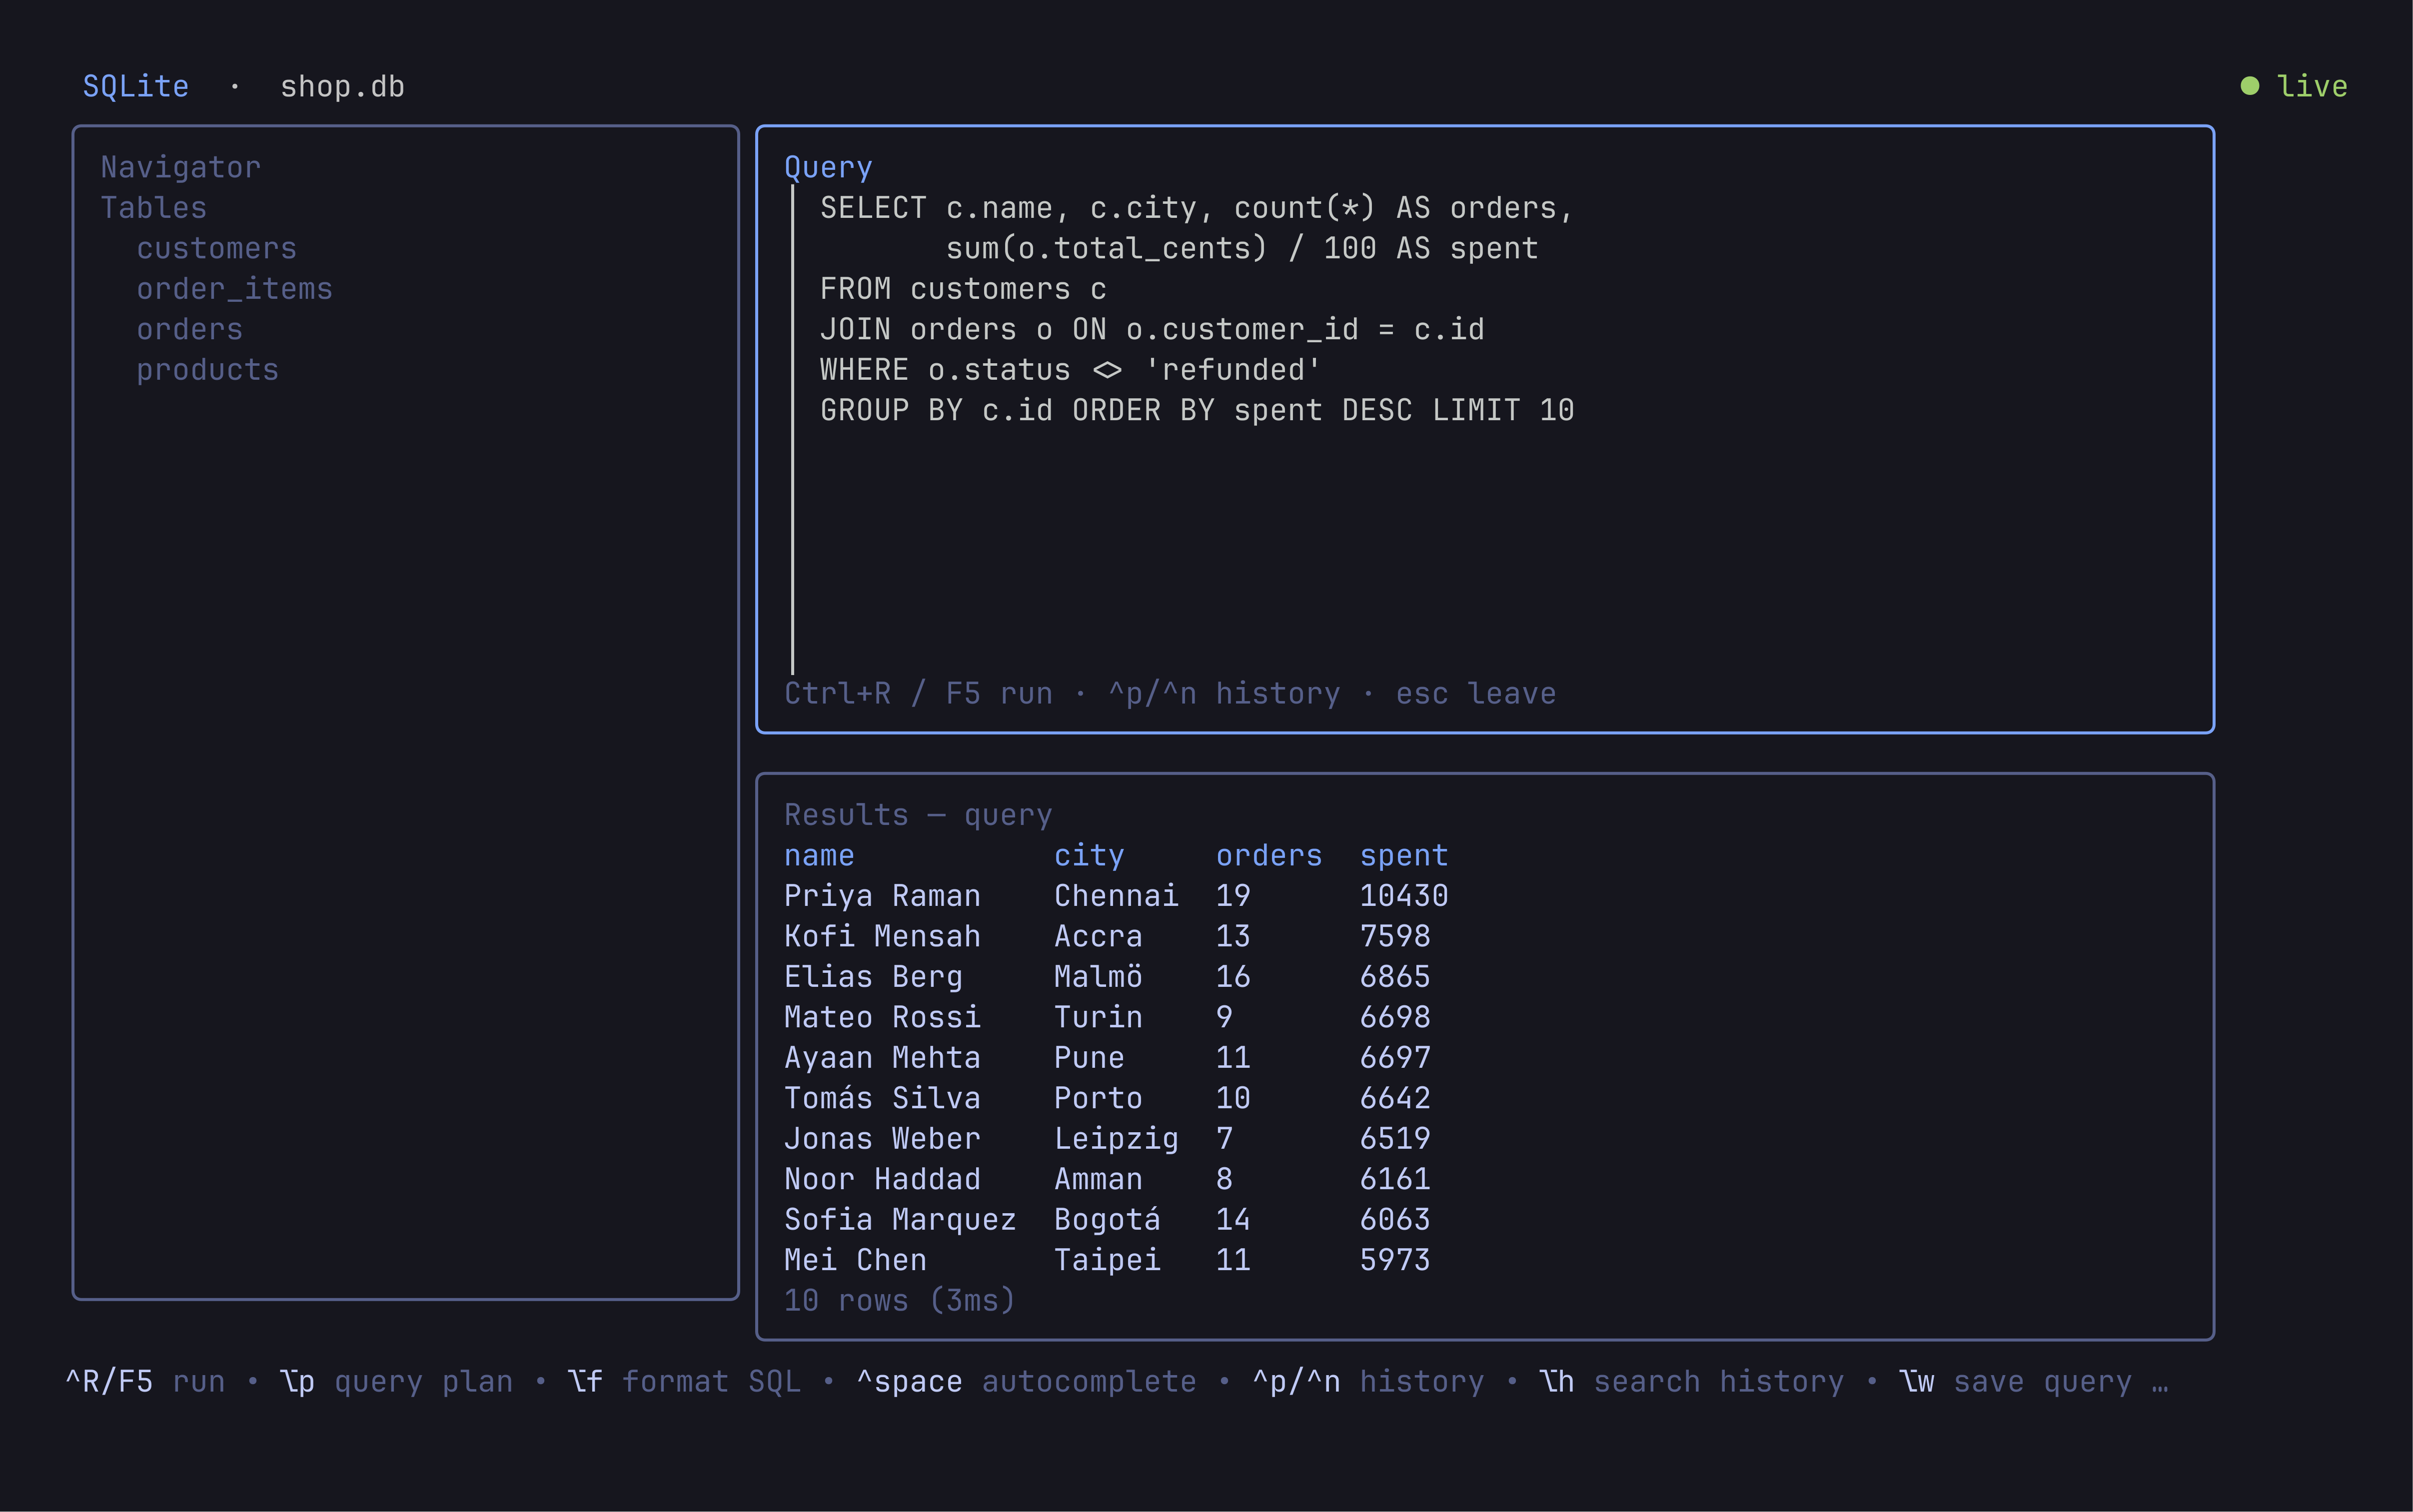Click the spent value 5973
Viewport: 2413px width, 1512px height.
click(1395, 1261)
